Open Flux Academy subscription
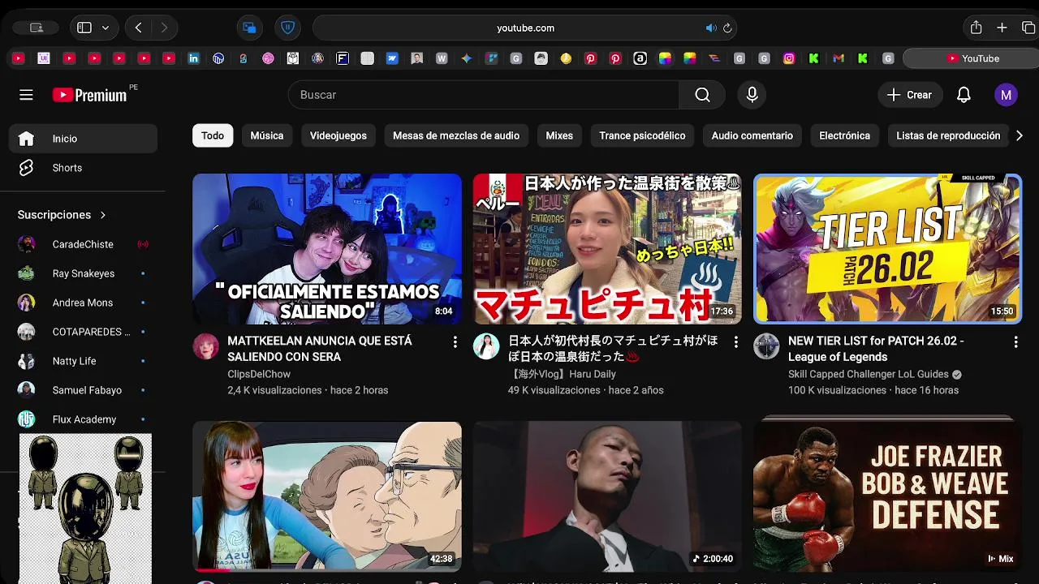This screenshot has width=1039, height=584. point(83,419)
